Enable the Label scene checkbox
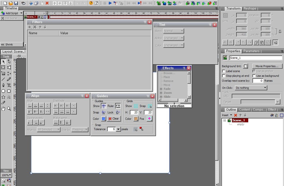 pyautogui.click(x=224, y=71)
